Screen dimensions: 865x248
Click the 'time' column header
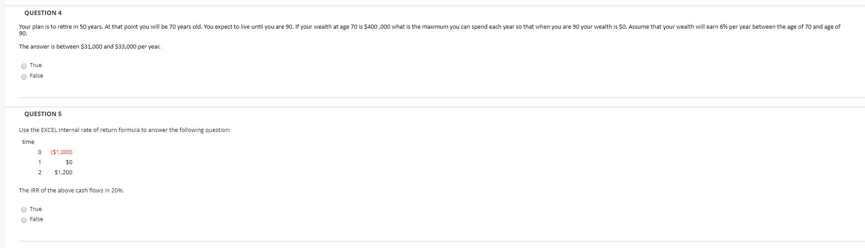(x=28, y=142)
